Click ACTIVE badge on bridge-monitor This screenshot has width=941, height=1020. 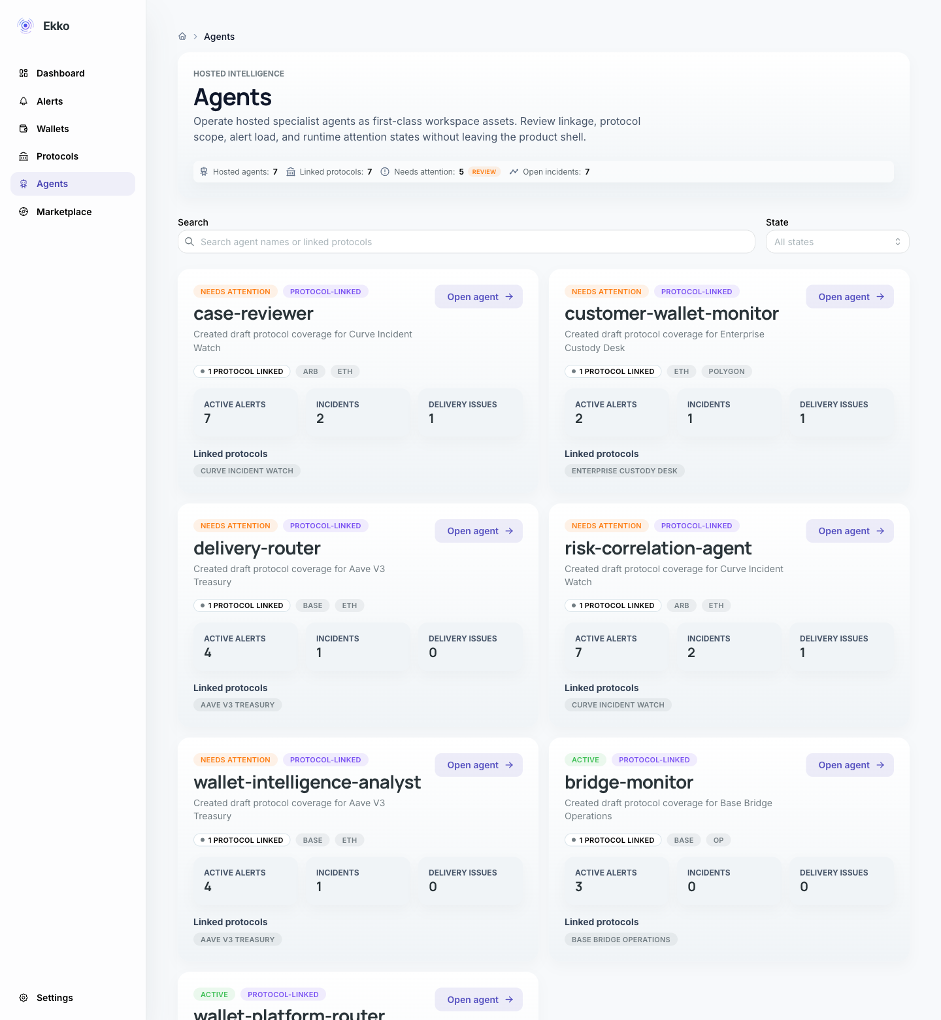pos(586,760)
